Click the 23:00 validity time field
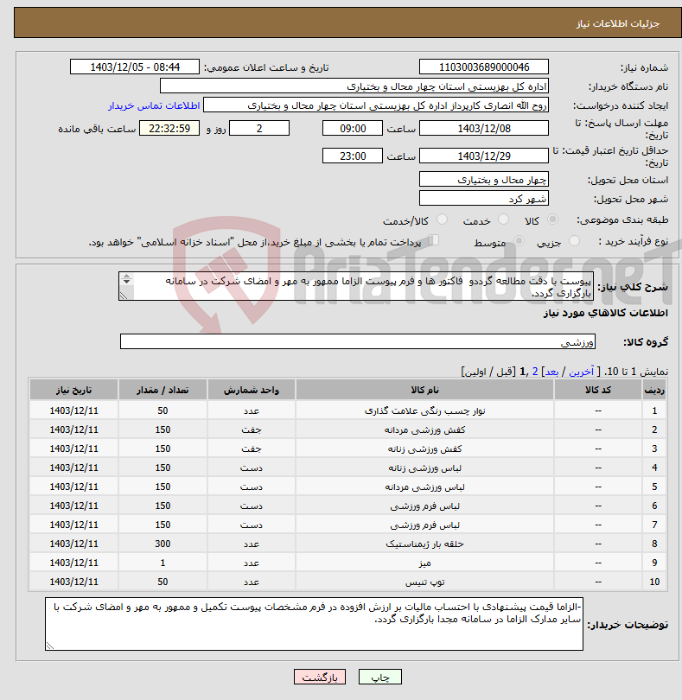The image size is (682, 700). pyautogui.click(x=353, y=156)
